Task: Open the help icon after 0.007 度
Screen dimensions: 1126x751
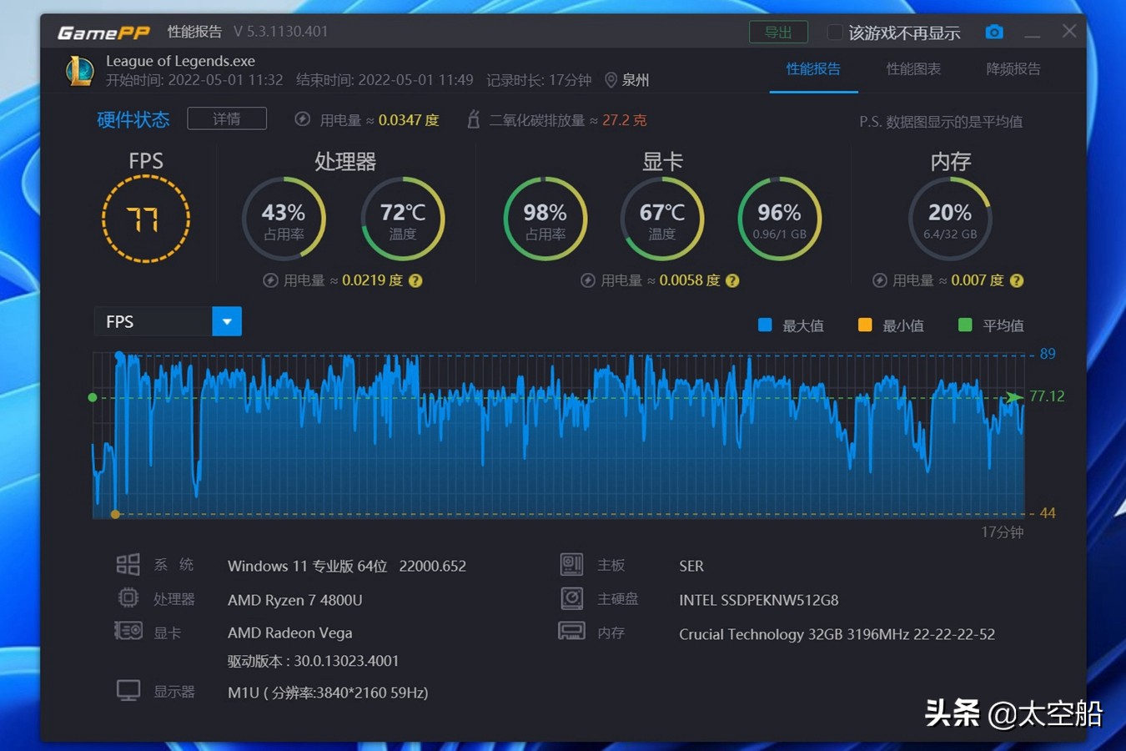Action: click(1017, 280)
